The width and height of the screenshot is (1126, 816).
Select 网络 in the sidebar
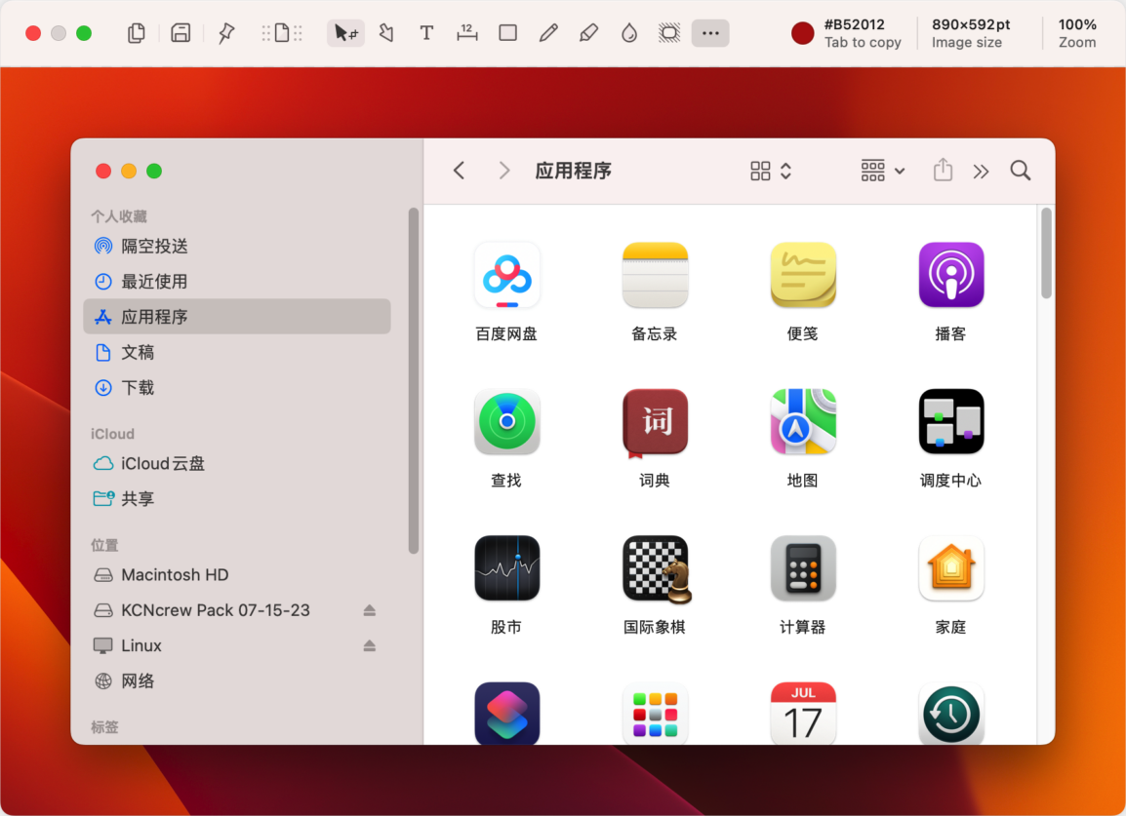pos(237,680)
